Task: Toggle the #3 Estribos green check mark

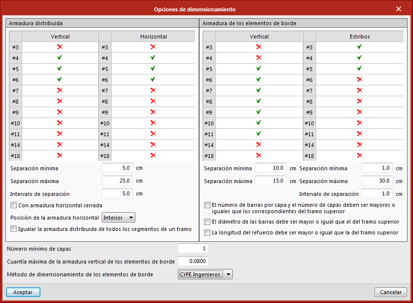Action: (359, 47)
